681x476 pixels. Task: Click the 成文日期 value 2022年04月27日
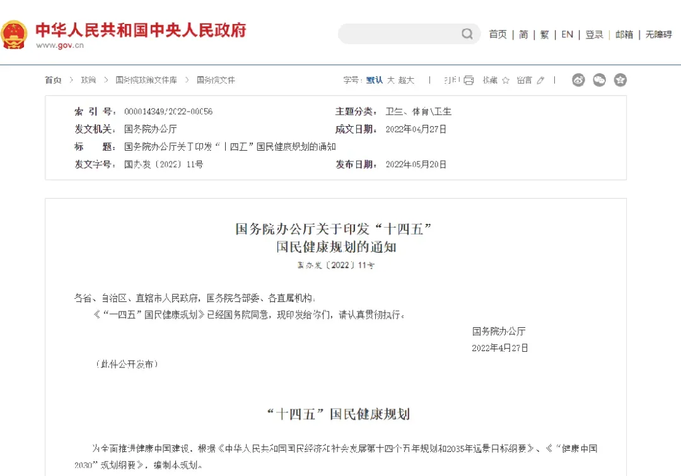pyautogui.click(x=416, y=129)
